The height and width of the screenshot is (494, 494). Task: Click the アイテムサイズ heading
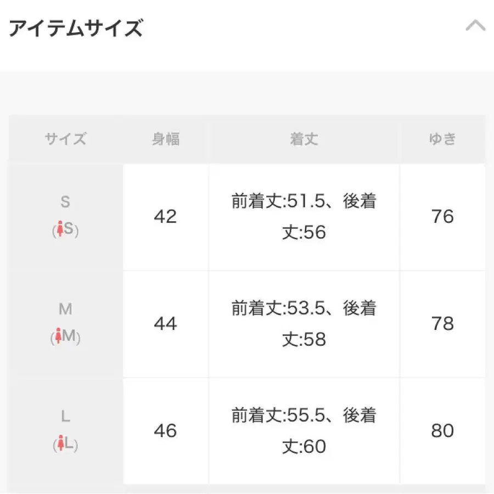[x=76, y=27]
